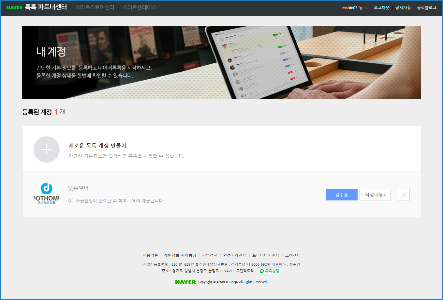Click the 톡톡 파트너센터 header title

click(x=46, y=7)
